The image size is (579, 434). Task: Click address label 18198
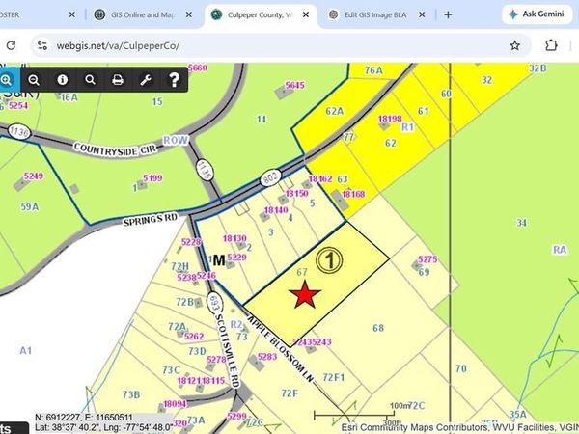(x=390, y=119)
